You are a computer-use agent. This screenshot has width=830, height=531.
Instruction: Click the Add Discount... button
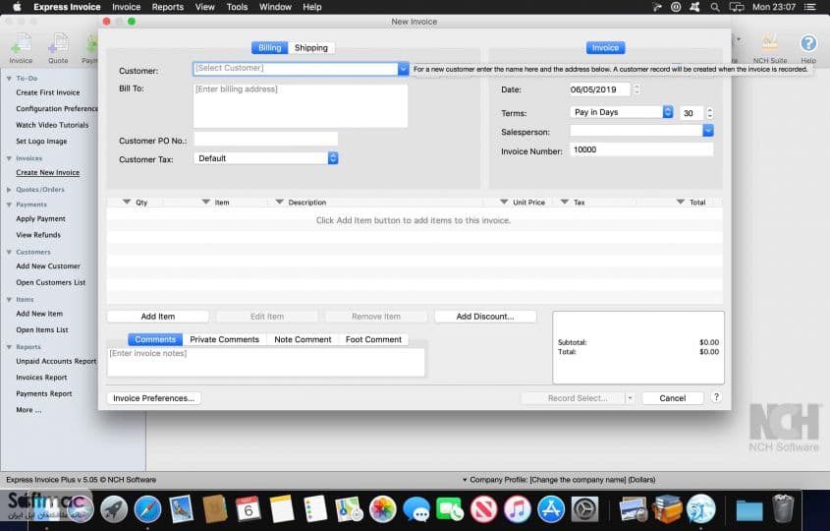tap(485, 317)
